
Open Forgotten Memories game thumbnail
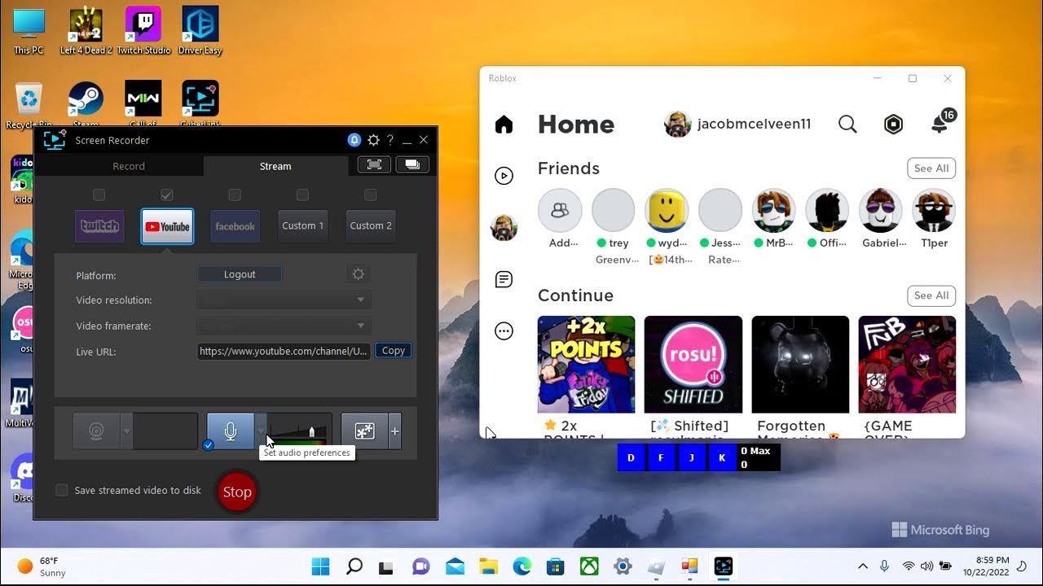coord(800,365)
